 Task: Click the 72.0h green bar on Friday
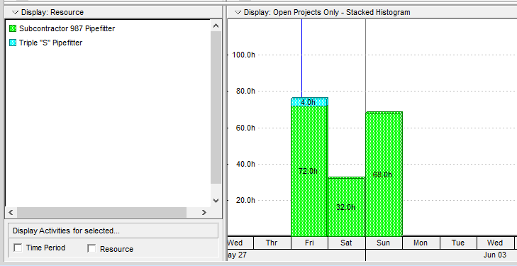[x=309, y=171]
